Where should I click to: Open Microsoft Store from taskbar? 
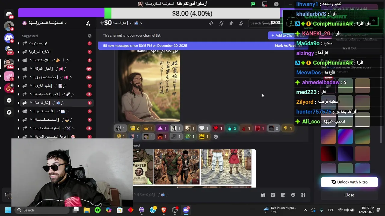(120, 210)
